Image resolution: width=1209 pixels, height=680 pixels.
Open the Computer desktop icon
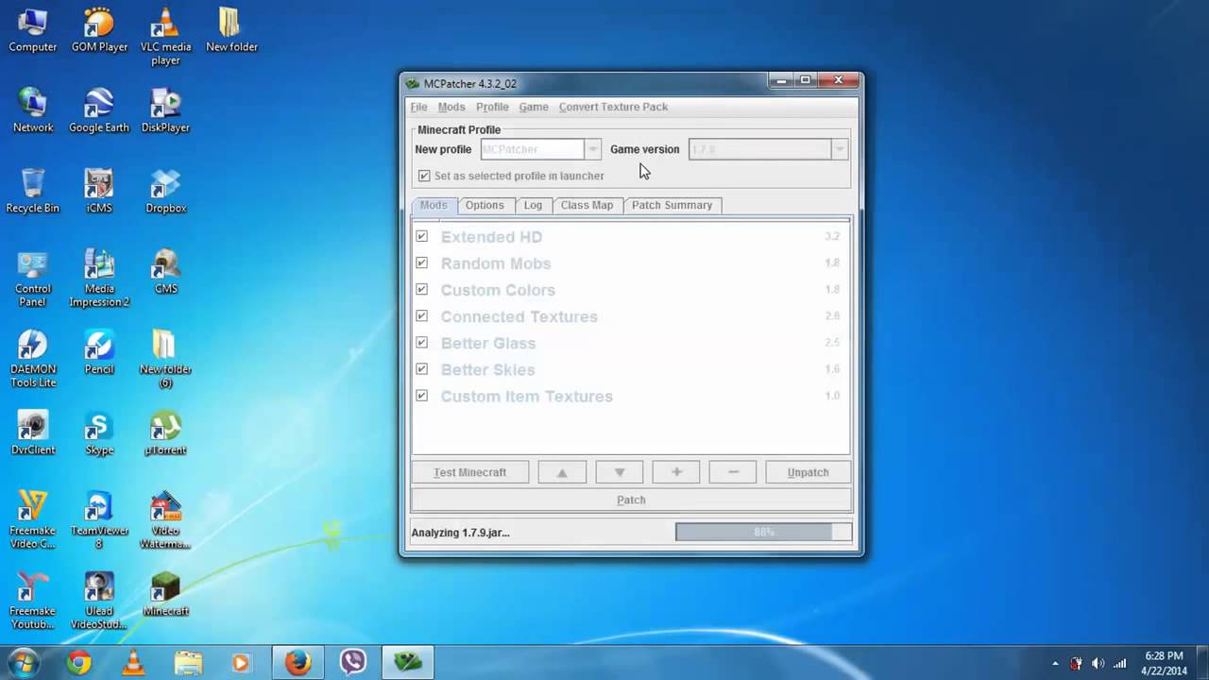[x=33, y=29]
